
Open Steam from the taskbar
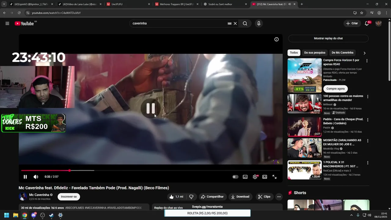point(51,215)
